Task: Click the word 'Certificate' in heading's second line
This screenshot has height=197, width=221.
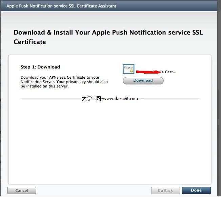Action: pyautogui.click(x=29, y=42)
